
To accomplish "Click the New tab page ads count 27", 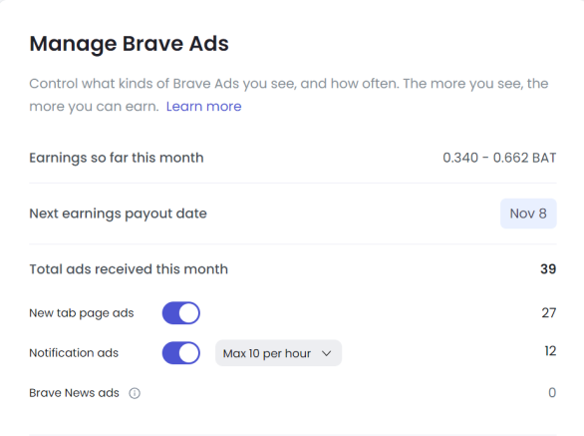I will (x=549, y=312).
